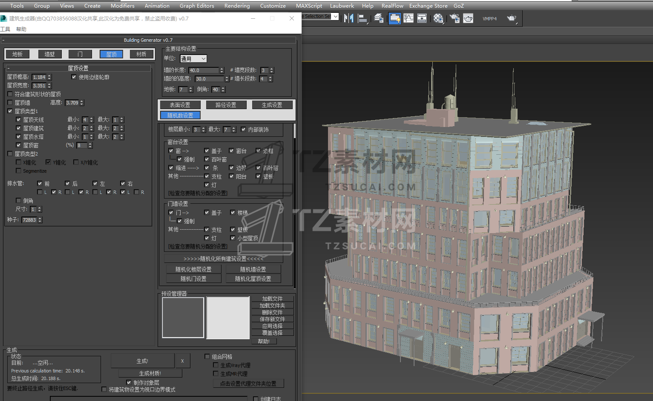The image size is (653, 401).
Task: Enable the 屋顶墙 checkbox
Action: [10, 103]
